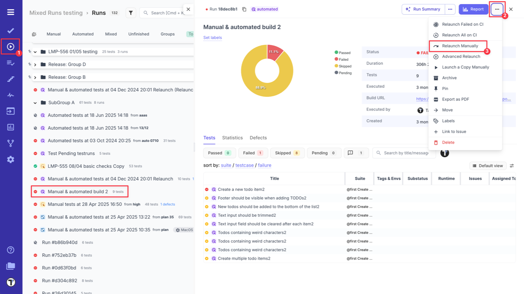This screenshot has height=294, width=524.
Task: Click the filter funnel icon beside Runs
Action: point(131,12)
